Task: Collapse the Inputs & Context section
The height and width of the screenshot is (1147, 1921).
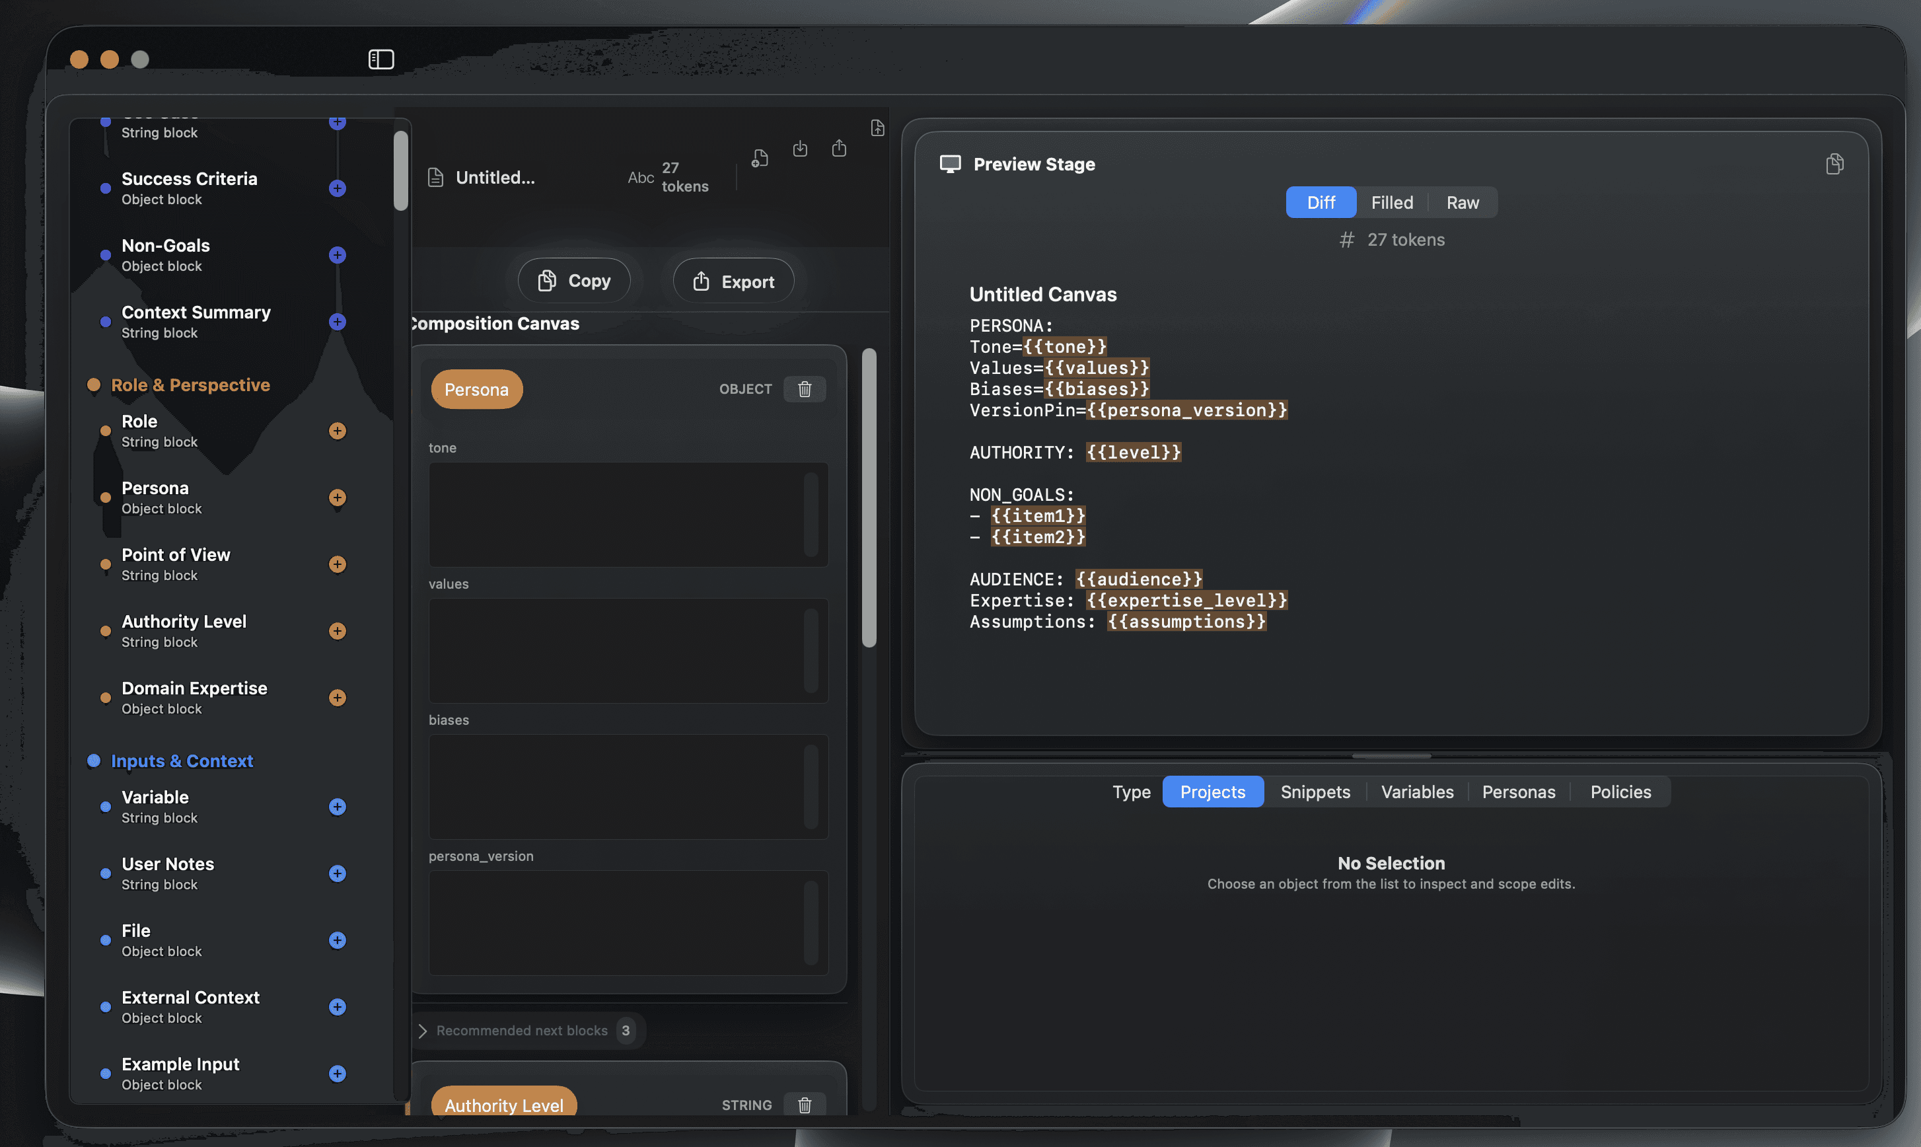Action: tap(182, 760)
